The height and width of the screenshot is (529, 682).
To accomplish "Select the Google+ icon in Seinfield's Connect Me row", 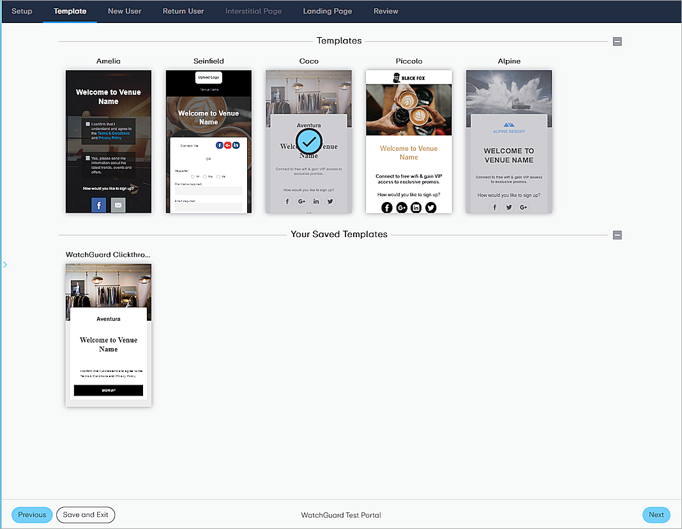I will pyautogui.click(x=227, y=145).
